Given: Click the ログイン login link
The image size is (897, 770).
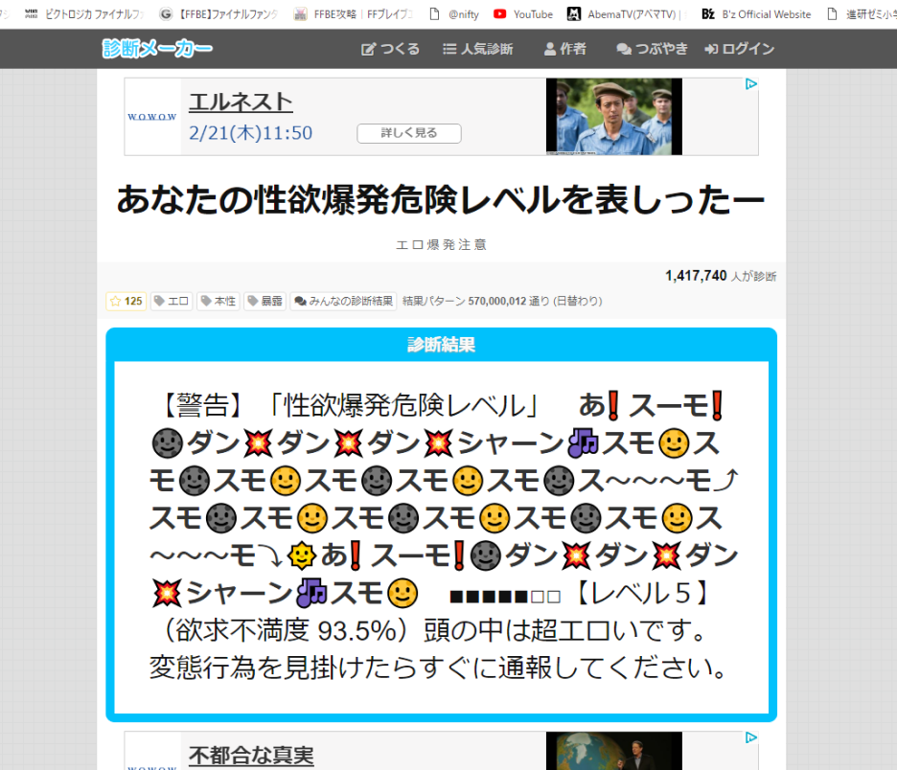Looking at the screenshot, I should [739, 49].
